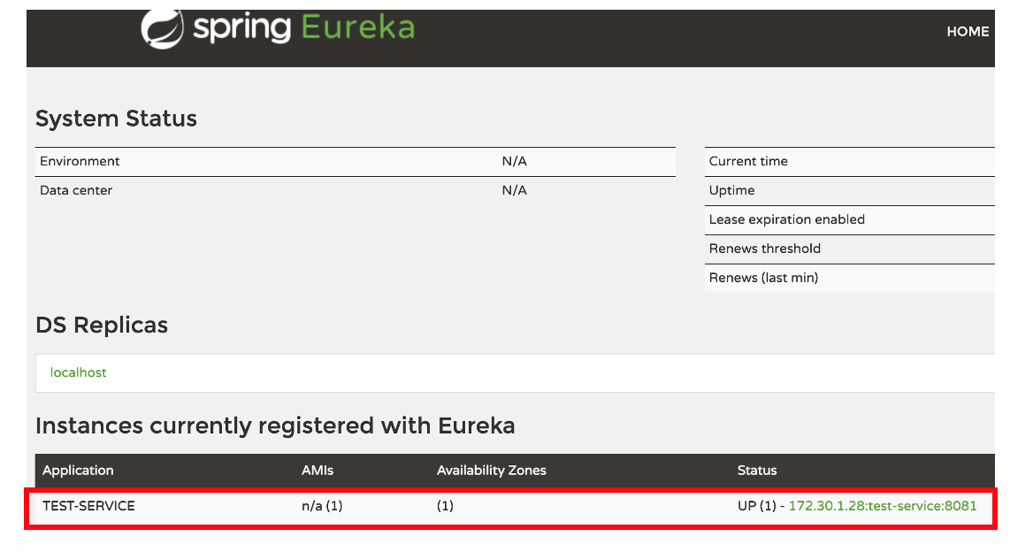Select the Environment row in System Status
The image size is (1010, 552).
pos(80,161)
